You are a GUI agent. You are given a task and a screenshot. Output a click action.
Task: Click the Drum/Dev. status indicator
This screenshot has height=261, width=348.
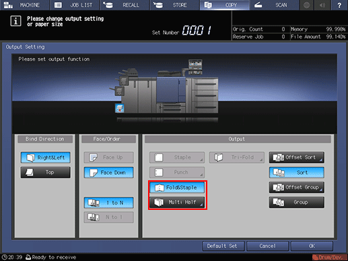tap(330, 257)
